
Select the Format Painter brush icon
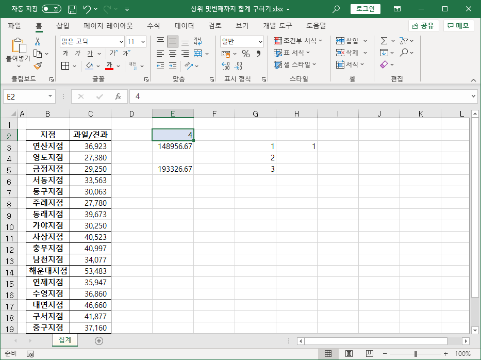38,66
